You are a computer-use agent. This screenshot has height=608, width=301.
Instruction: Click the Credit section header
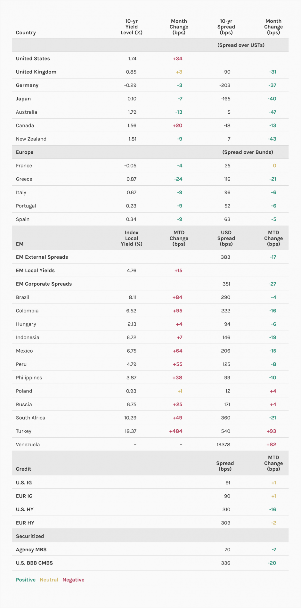click(24, 469)
